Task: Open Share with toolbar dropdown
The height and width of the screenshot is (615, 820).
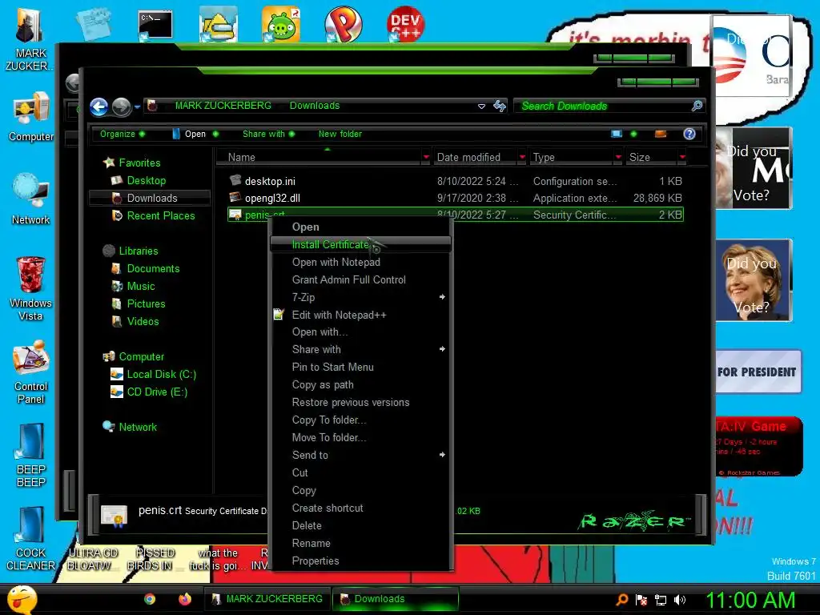Action: point(268,134)
